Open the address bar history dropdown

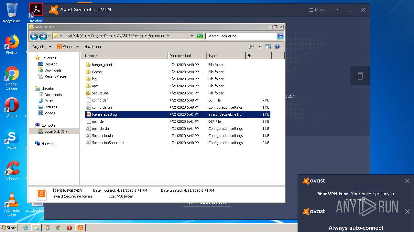pos(192,36)
